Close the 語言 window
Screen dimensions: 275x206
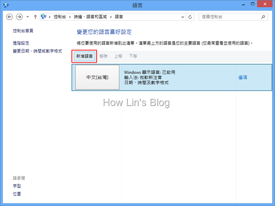(x=265, y=4)
